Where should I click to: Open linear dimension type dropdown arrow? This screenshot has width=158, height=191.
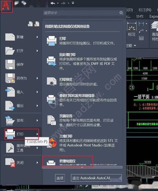click(146, 23)
